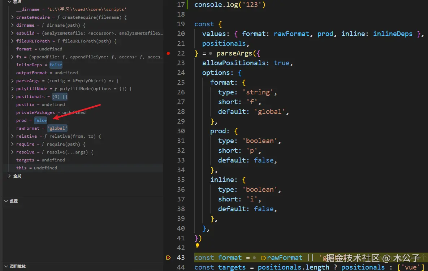Click the rawFormat 'global' value
The image size is (428, 271).
[57, 128]
